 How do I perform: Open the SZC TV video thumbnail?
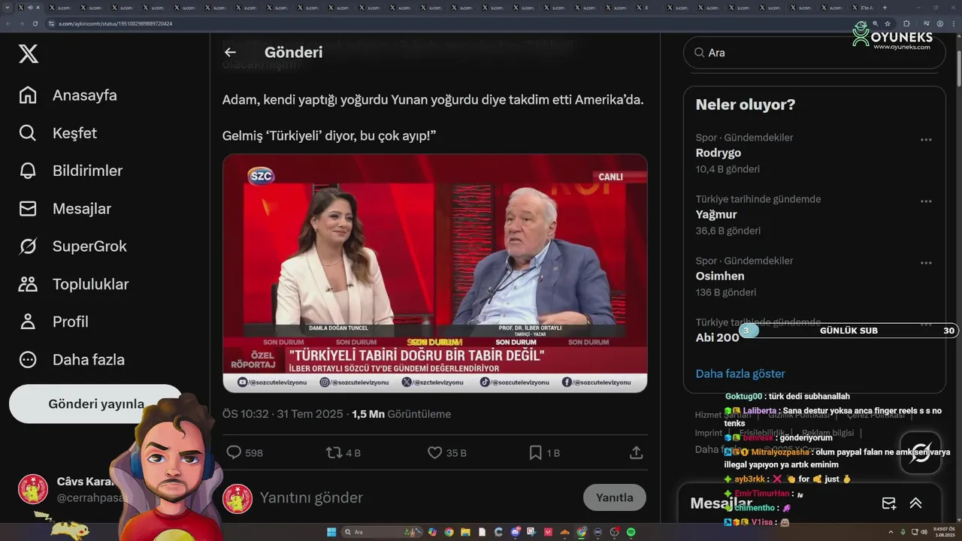click(x=434, y=274)
